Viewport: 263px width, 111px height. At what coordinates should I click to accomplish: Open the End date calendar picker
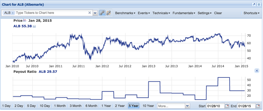click(x=258, y=106)
